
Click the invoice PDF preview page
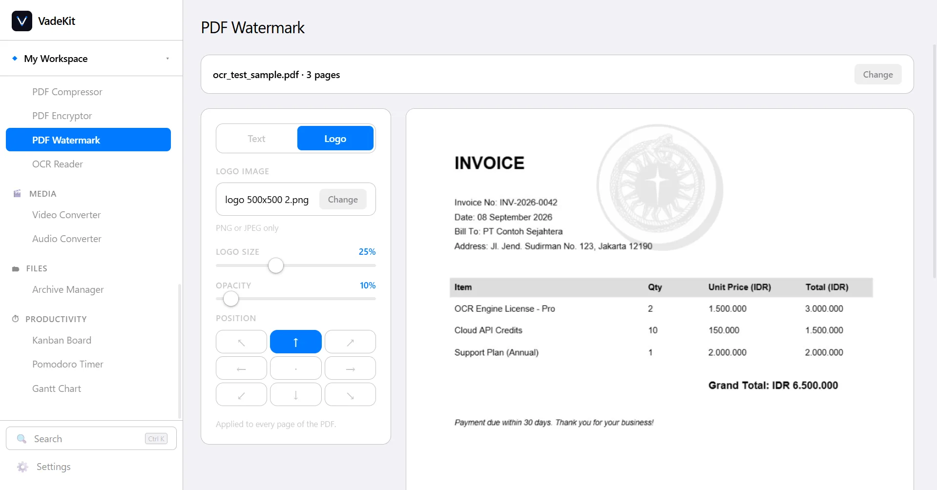pyautogui.click(x=660, y=299)
